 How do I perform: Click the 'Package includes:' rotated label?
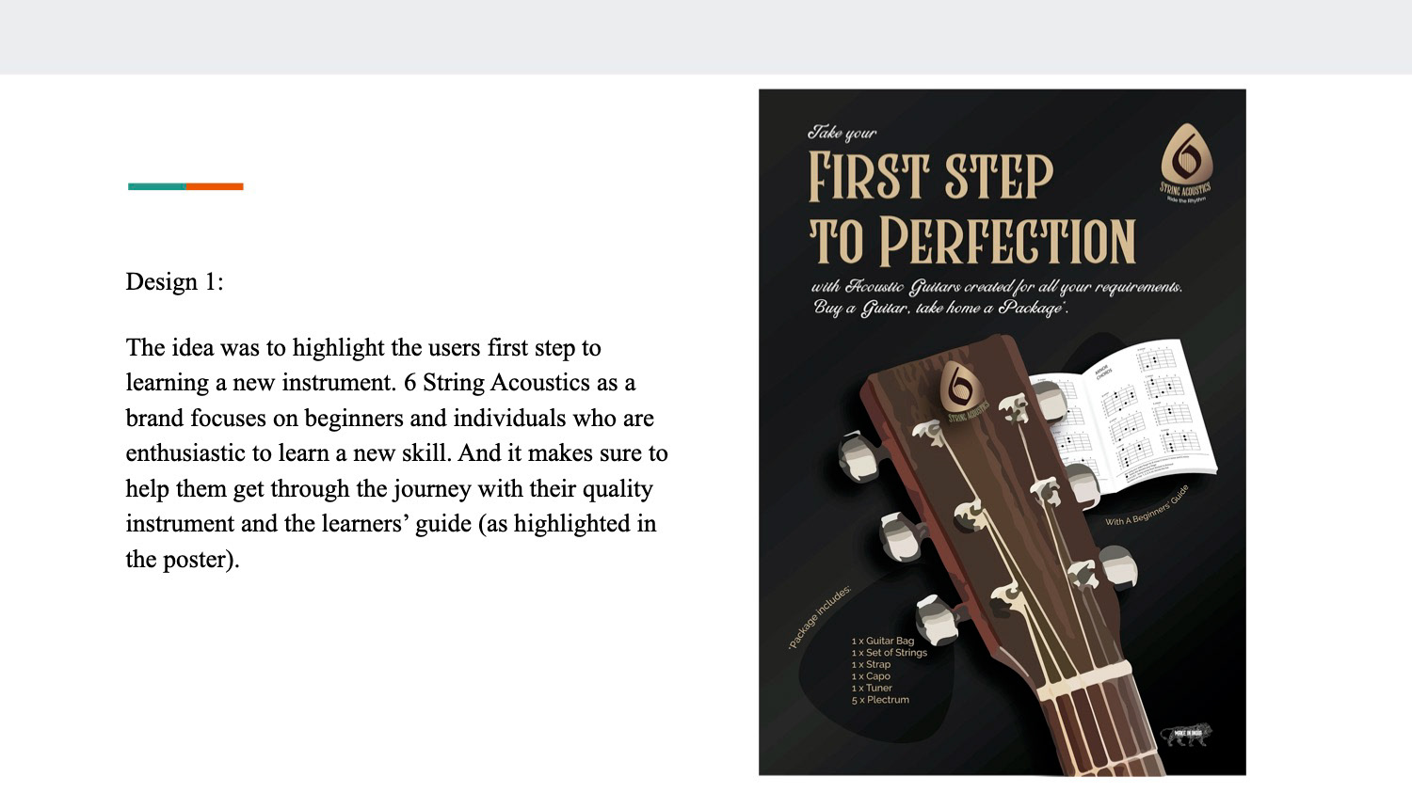click(x=819, y=617)
